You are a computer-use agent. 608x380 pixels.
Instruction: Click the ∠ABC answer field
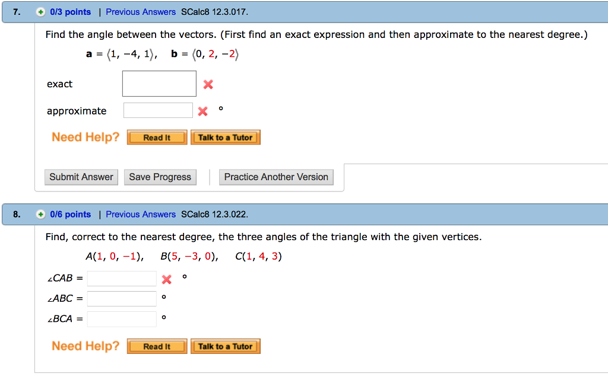121,298
